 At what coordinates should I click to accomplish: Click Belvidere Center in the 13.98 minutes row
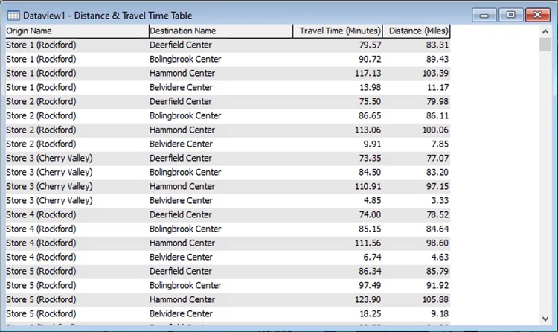181,88
